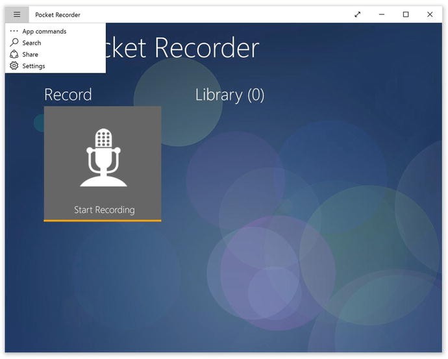
Task: Toggle full screen with the arrows icon
Action: [358, 14]
